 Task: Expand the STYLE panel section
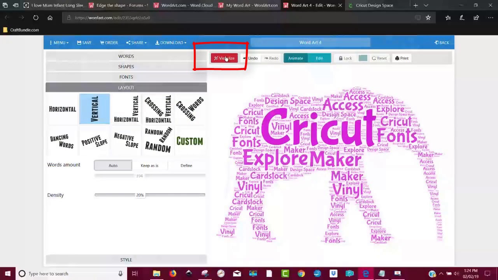[x=126, y=260]
